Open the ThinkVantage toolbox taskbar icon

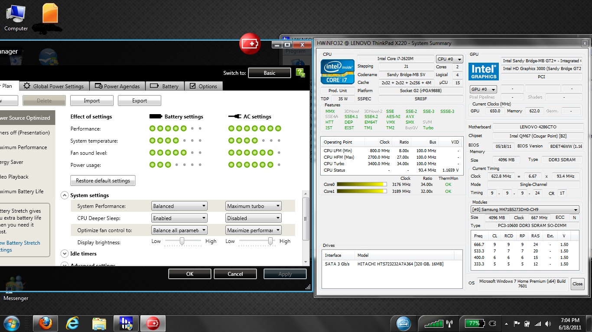[x=403, y=323]
